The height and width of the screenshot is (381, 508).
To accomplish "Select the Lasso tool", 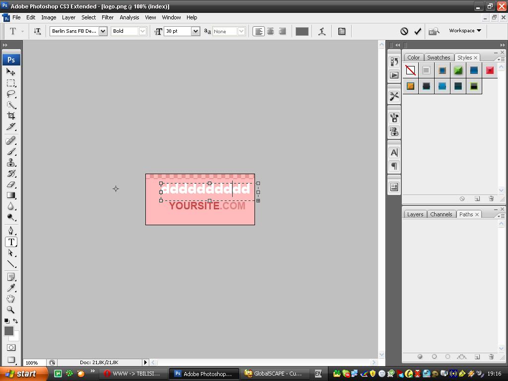I will (x=11, y=94).
